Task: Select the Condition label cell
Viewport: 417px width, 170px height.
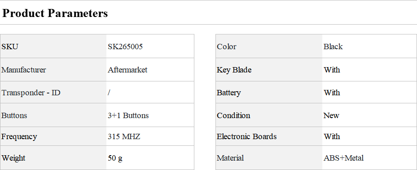Action: coord(269,115)
